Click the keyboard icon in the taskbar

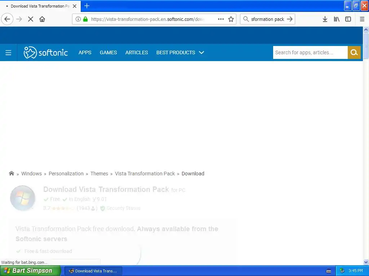tap(329, 271)
